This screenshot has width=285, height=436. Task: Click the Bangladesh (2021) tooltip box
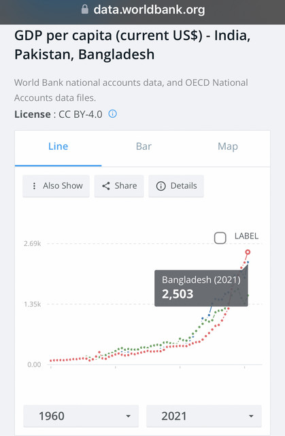tap(201, 288)
